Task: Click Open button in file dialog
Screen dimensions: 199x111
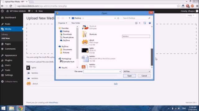Action: tap(129, 76)
